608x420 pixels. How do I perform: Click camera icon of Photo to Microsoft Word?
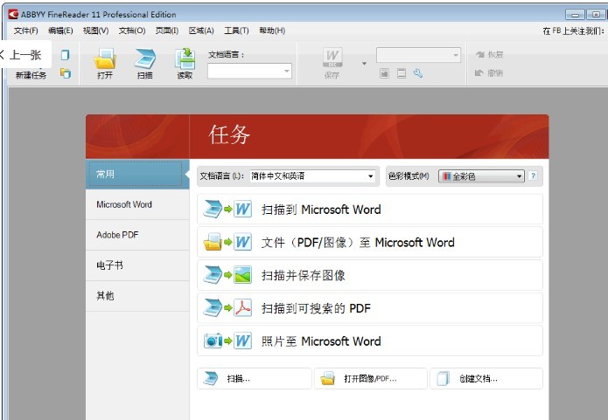tap(213, 341)
